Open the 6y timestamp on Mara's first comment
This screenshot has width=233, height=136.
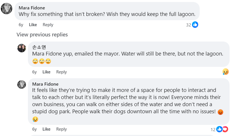tap(21, 25)
